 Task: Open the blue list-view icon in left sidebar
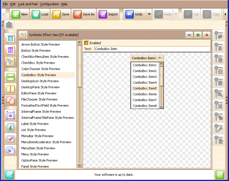(10, 39)
